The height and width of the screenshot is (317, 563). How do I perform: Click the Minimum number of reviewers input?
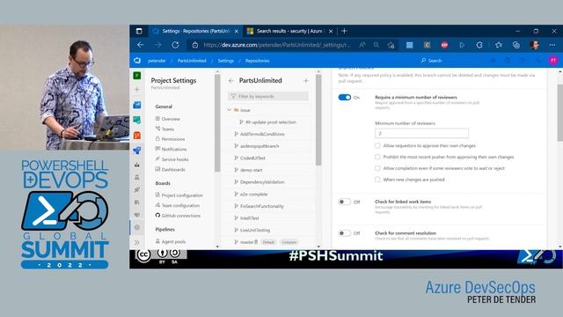(x=421, y=133)
